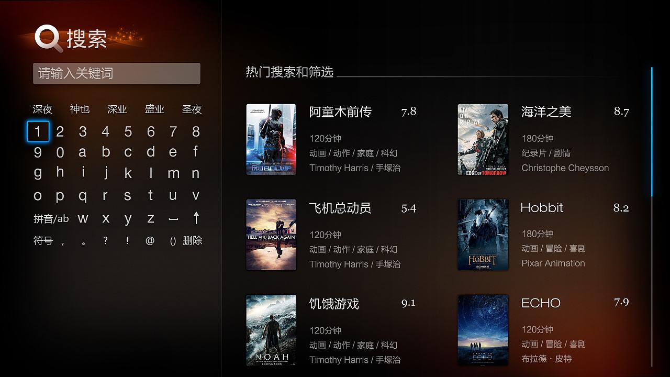Click the 请输入关键词 search field
The width and height of the screenshot is (670, 377).
[117, 73]
